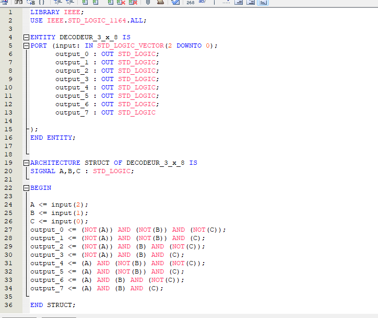
Task: Click line number 36 in margin
Action: pos(8,305)
